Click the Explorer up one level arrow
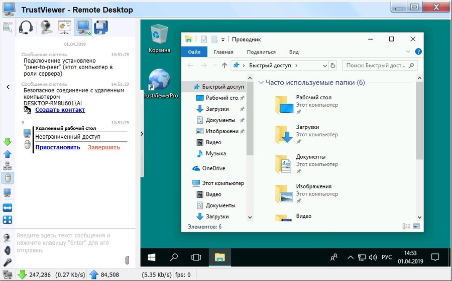Screen dimensions: 452x281 pyautogui.click(x=224, y=65)
